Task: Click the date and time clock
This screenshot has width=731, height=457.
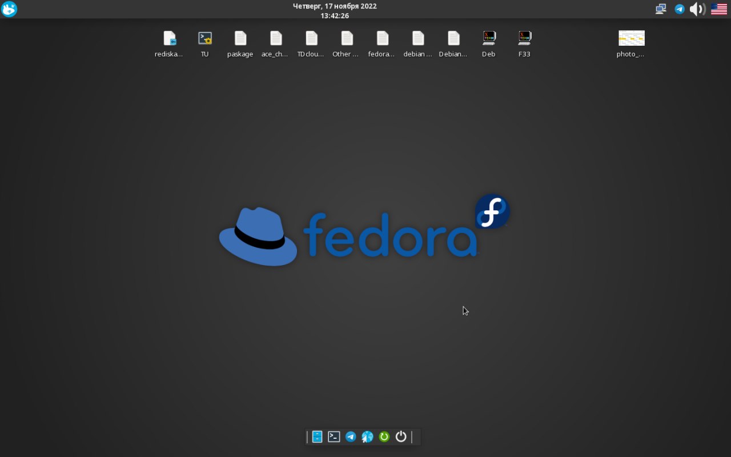Action: [x=335, y=11]
